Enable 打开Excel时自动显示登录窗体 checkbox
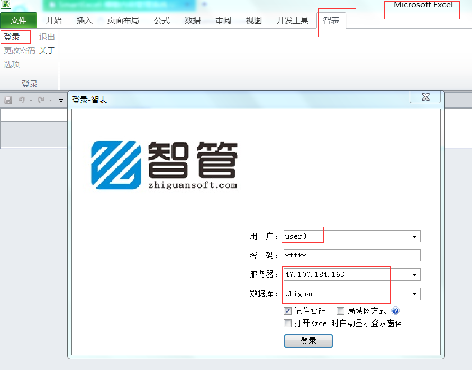472x370 pixels. click(x=287, y=323)
